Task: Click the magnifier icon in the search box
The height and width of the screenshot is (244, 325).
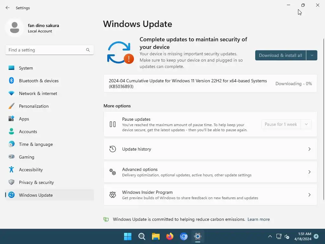Action: 88,50
